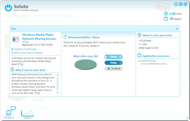Click the Recommendation: Pause heading
Screen dimensions: 190x121
(84, 37)
